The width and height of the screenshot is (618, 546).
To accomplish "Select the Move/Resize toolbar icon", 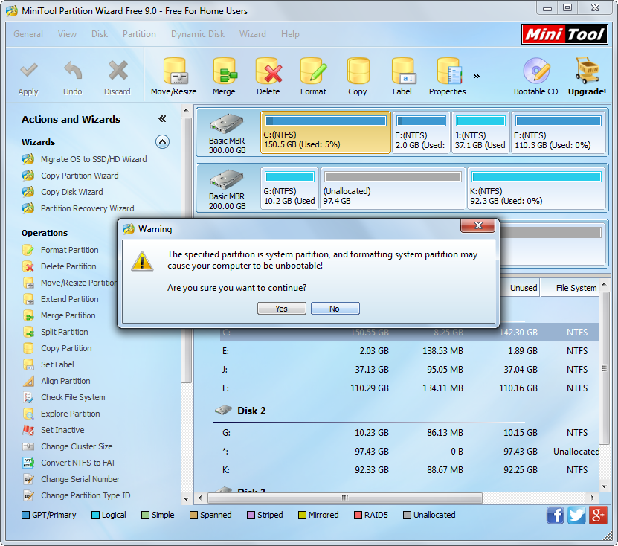I will (174, 71).
